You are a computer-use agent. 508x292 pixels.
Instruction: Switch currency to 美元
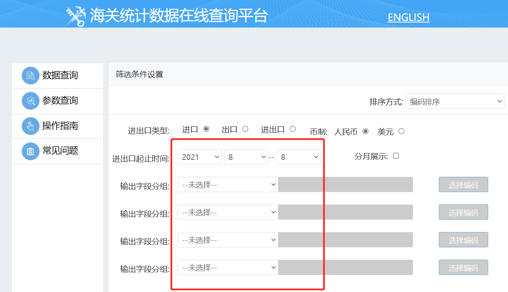[401, 131]
